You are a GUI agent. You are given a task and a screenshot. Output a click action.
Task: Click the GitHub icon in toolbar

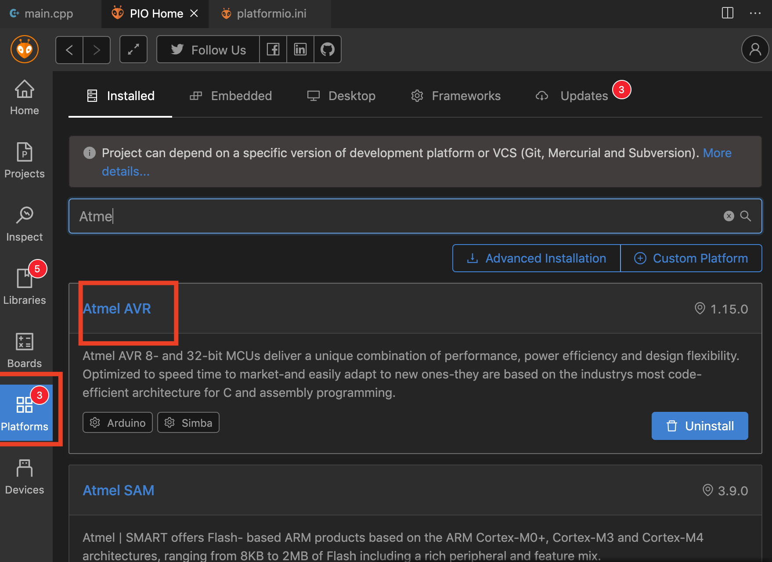(x=328, y=50)
